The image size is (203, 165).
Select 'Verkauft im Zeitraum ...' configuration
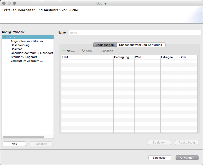pos(27,61)
